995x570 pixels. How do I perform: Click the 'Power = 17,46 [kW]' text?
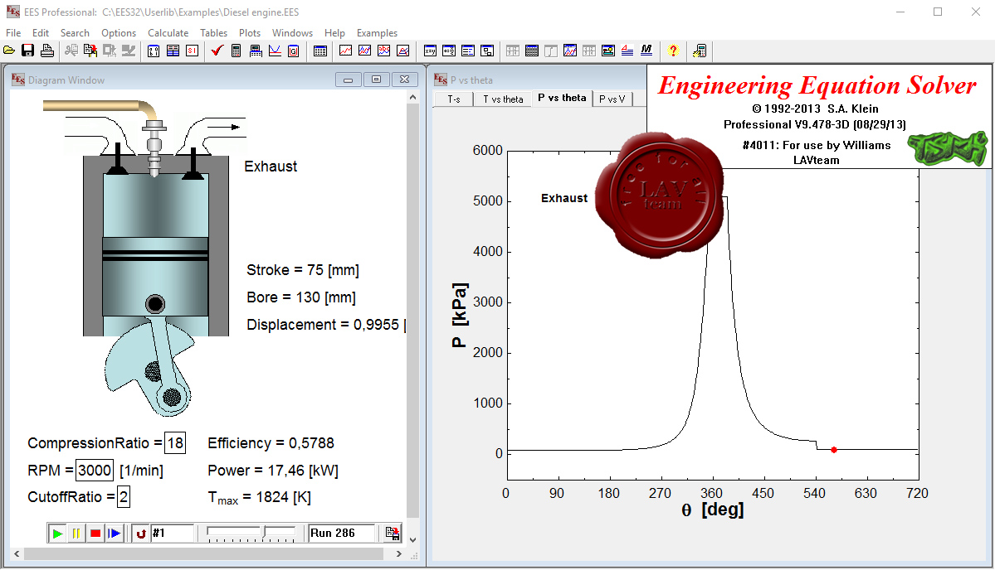273,470
